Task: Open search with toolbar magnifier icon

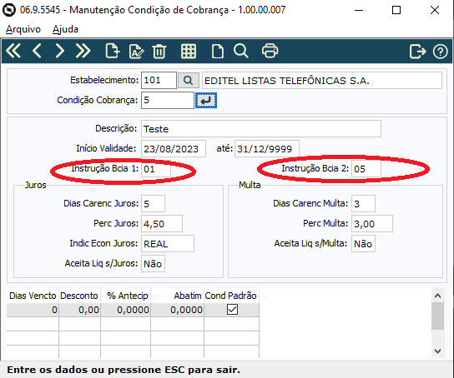Action: (x=241, y=51)
